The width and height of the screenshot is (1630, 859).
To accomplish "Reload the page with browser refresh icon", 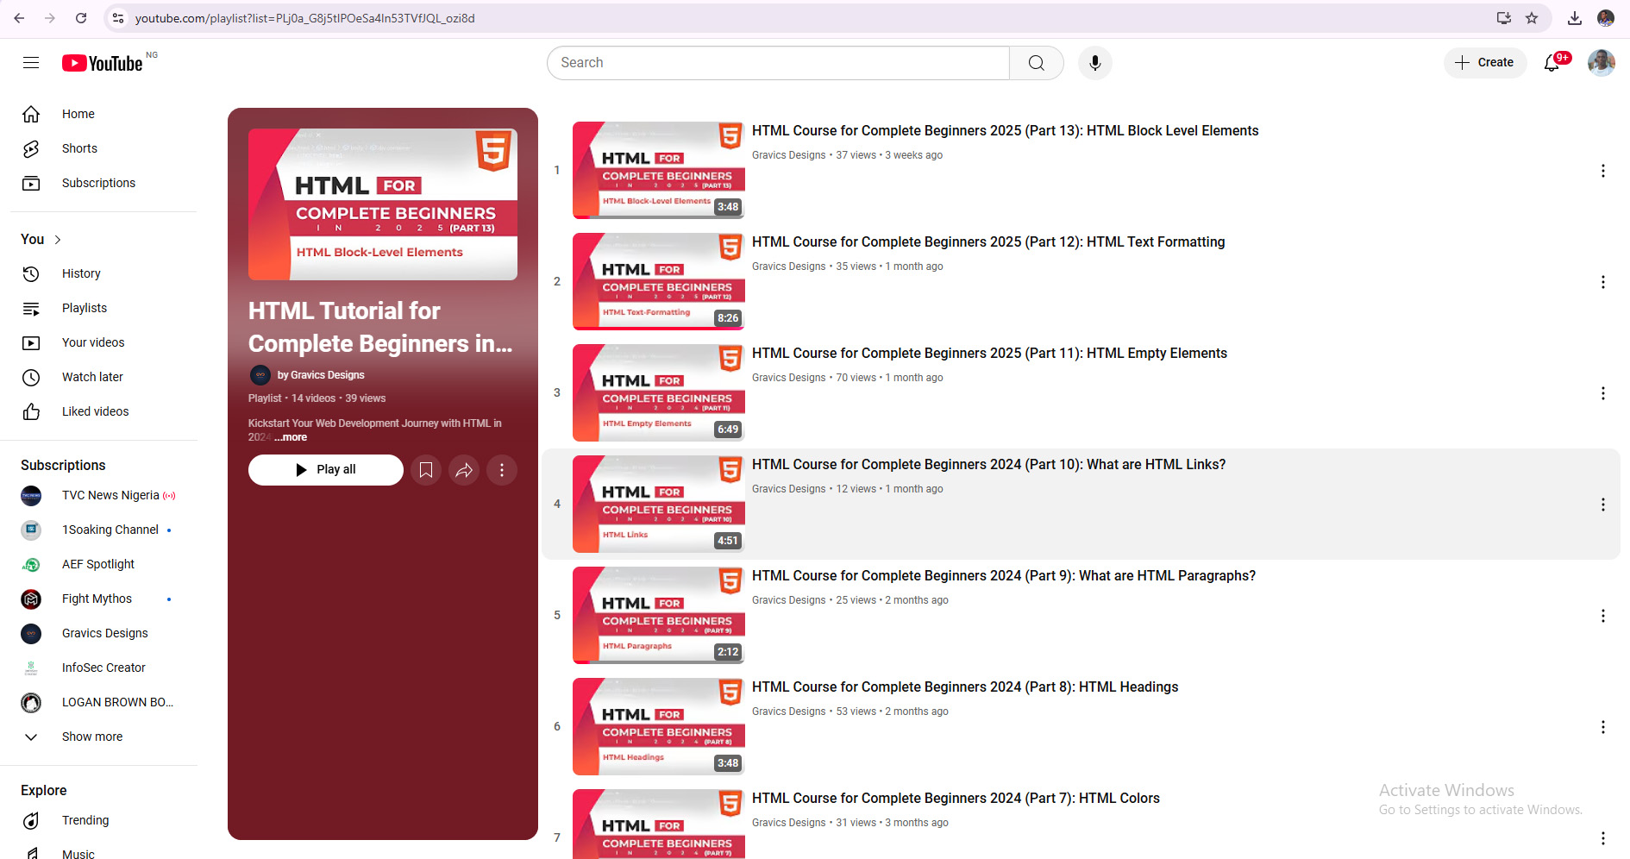I will 80,18.
